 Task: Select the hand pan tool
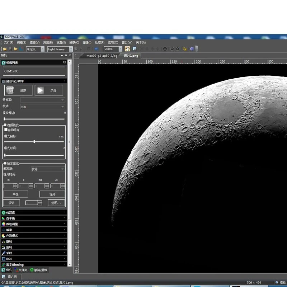click(x=127, y=49)
